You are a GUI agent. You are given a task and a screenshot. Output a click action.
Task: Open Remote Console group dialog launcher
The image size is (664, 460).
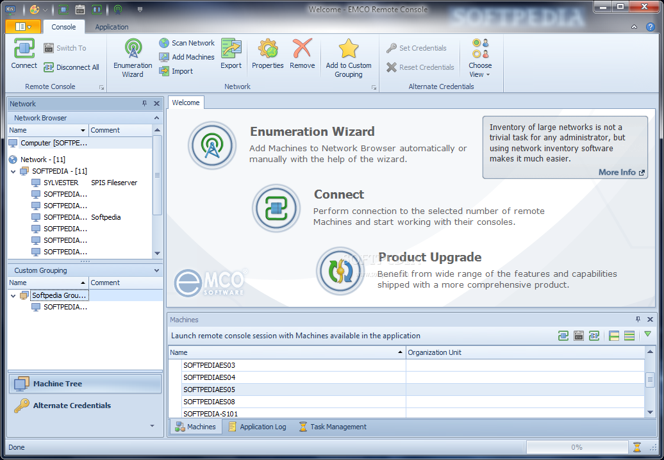click(102, 88)
